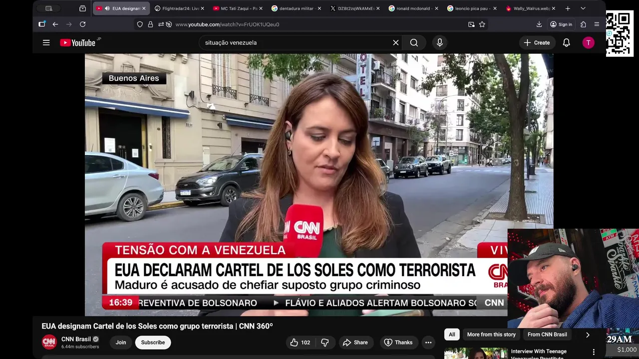Select the From CNN Brasil chip

tap(547, 335)
